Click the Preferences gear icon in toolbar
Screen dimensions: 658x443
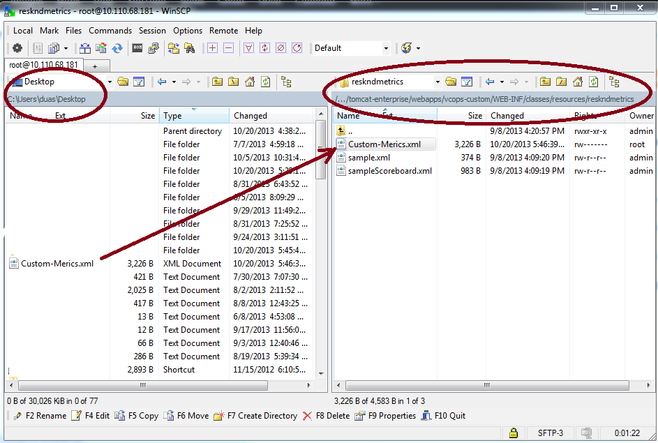coord(17,48)
